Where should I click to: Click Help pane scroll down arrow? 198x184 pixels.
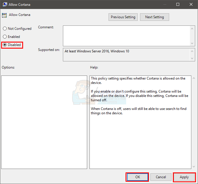[x=194, y=167]
